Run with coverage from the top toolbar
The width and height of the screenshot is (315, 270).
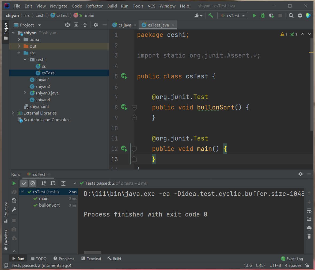coord(271,16)
